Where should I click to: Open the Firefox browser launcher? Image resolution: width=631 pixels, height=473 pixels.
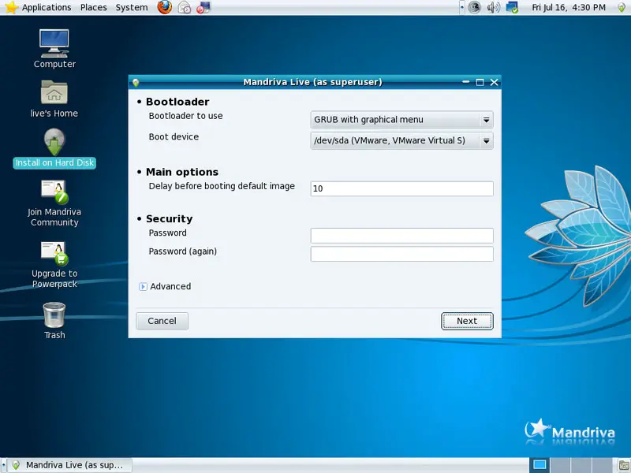165,7
